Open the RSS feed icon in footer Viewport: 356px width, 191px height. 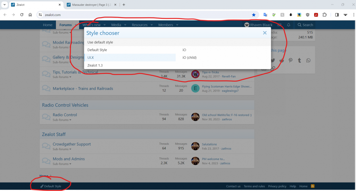[x=313, y=186]
